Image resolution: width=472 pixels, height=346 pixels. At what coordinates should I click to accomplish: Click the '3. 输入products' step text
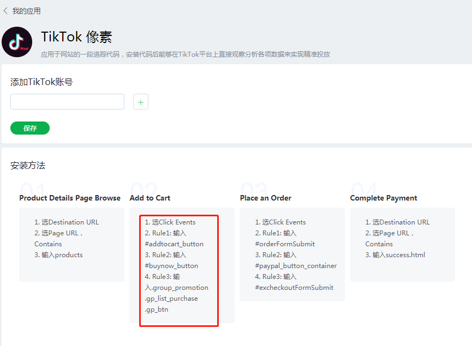pyautogui.click(x=58, y=255)
